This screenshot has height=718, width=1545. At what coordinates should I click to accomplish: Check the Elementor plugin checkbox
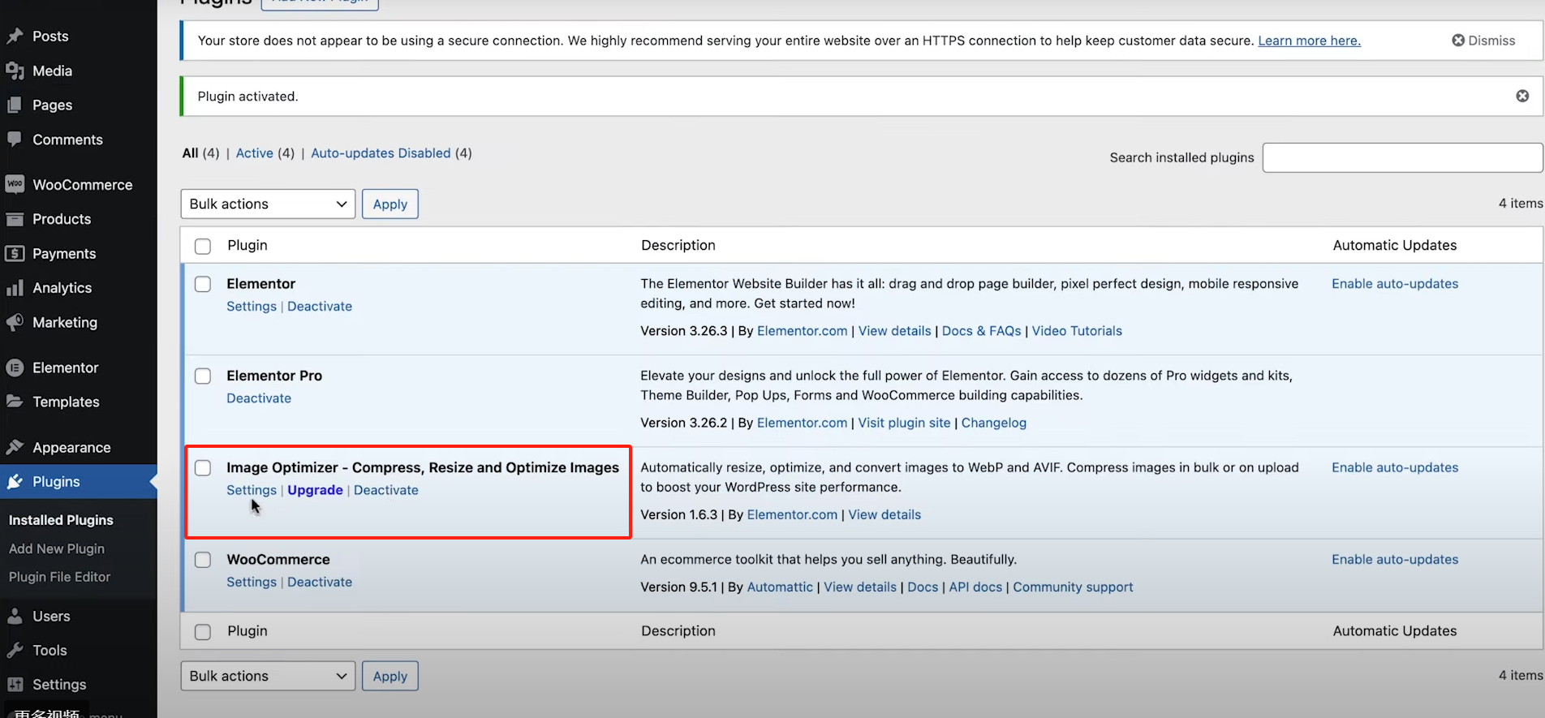tap(203, 284)
